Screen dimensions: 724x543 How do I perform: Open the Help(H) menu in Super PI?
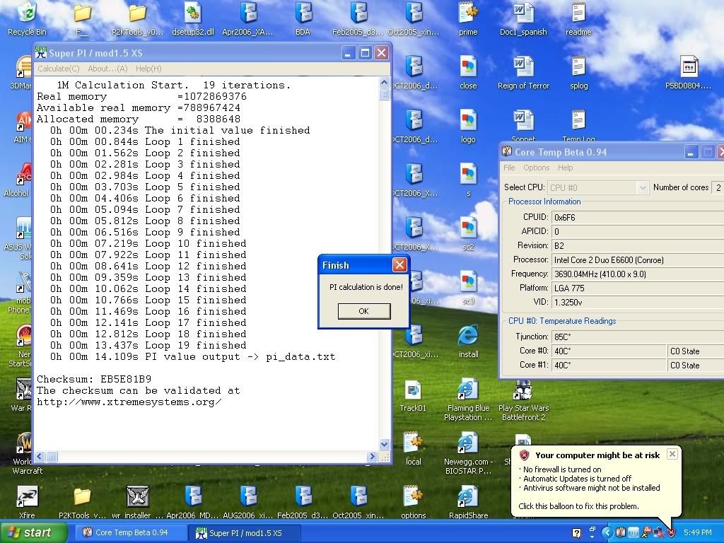(148, 69)
